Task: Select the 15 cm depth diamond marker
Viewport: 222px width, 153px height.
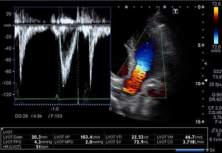Action: pyautogui.click(x=203, y=122)
